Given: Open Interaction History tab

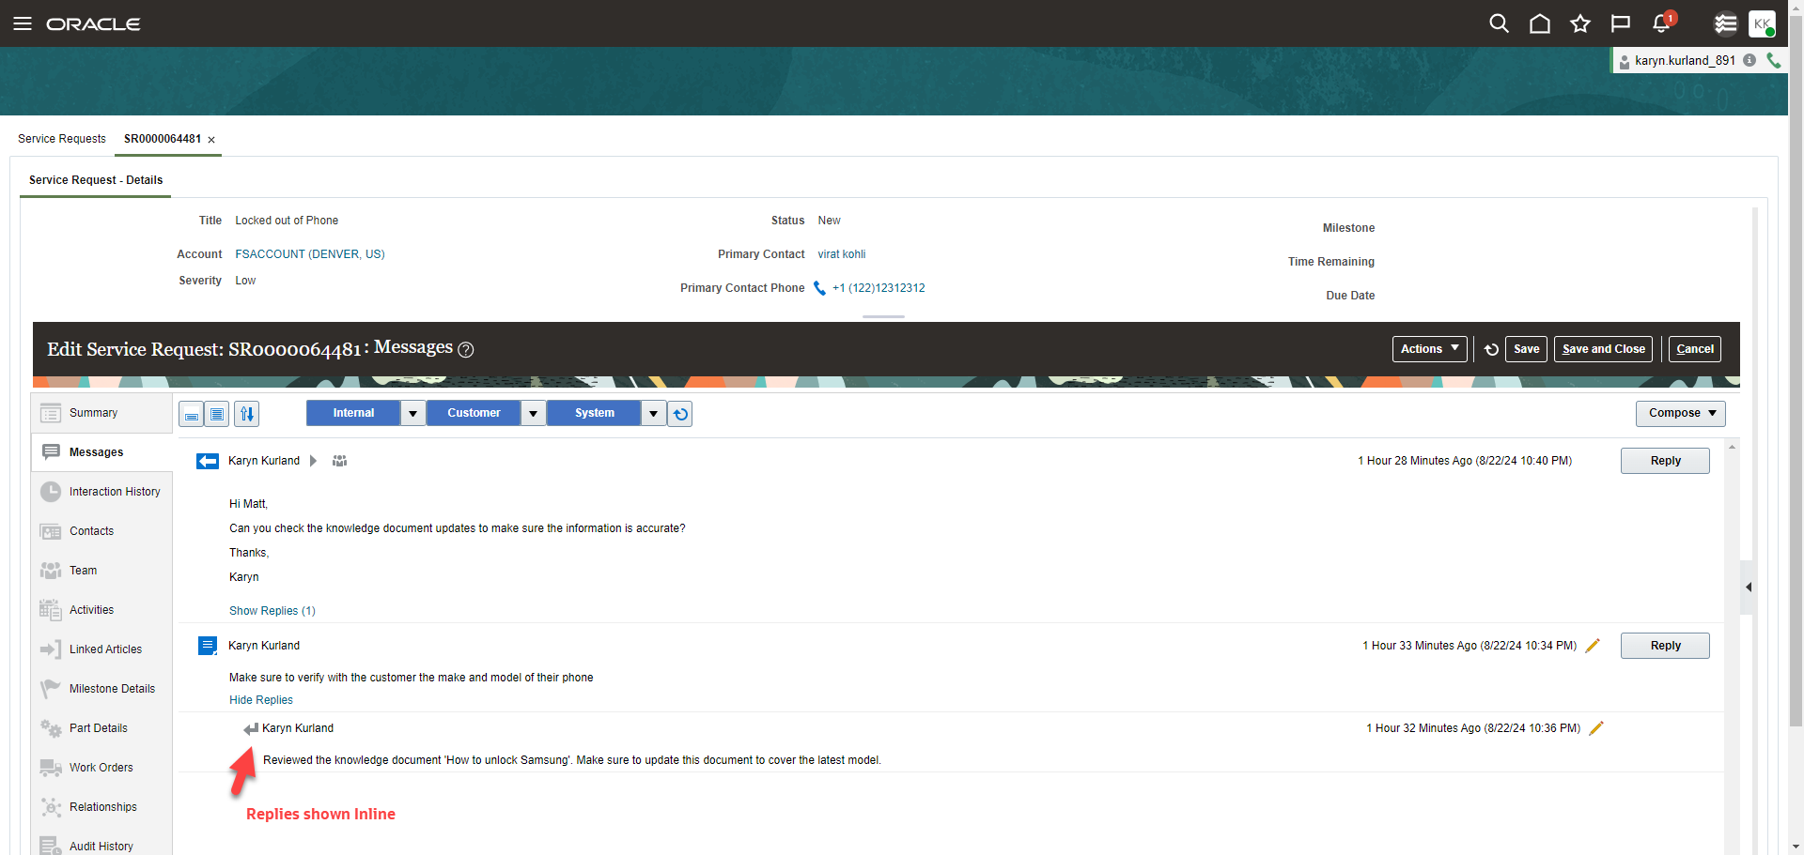Looking at the screenshot, I should point(101,492).
